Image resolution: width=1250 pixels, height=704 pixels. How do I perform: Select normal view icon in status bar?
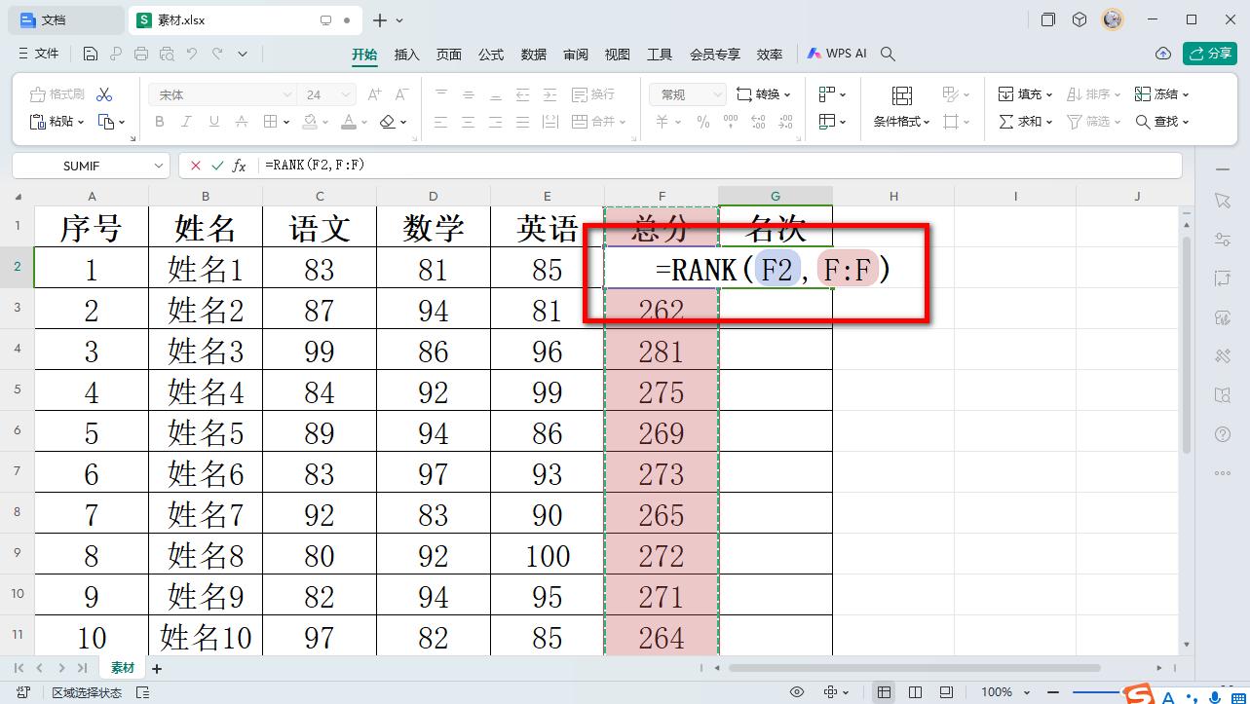point(884,692)
